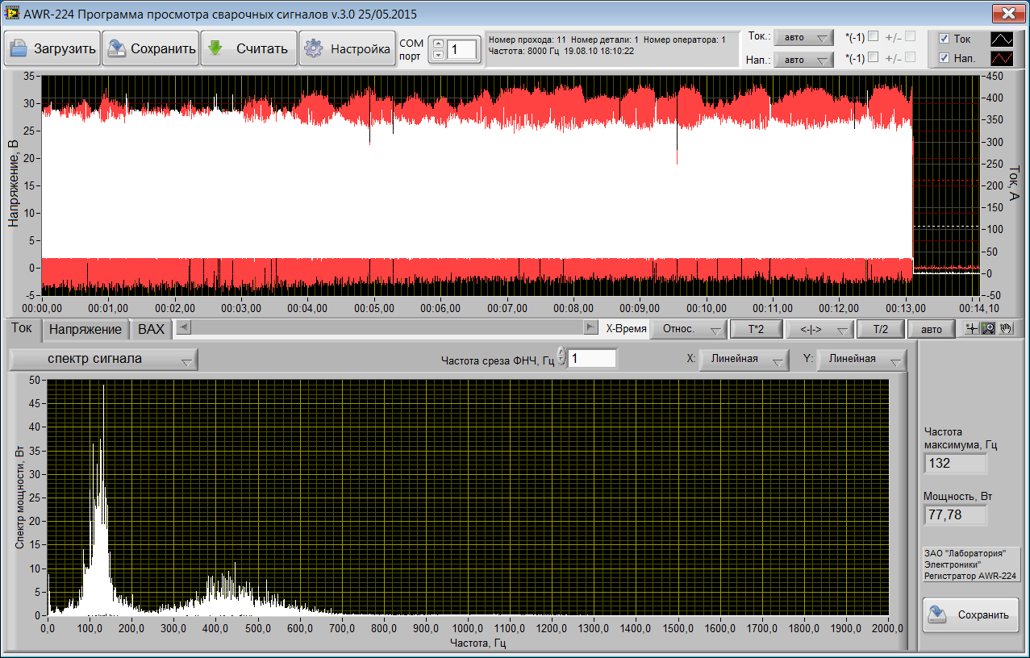Open the Y axis Линейная dropdown
This screenshot has width=1030, height=658.
861,360
